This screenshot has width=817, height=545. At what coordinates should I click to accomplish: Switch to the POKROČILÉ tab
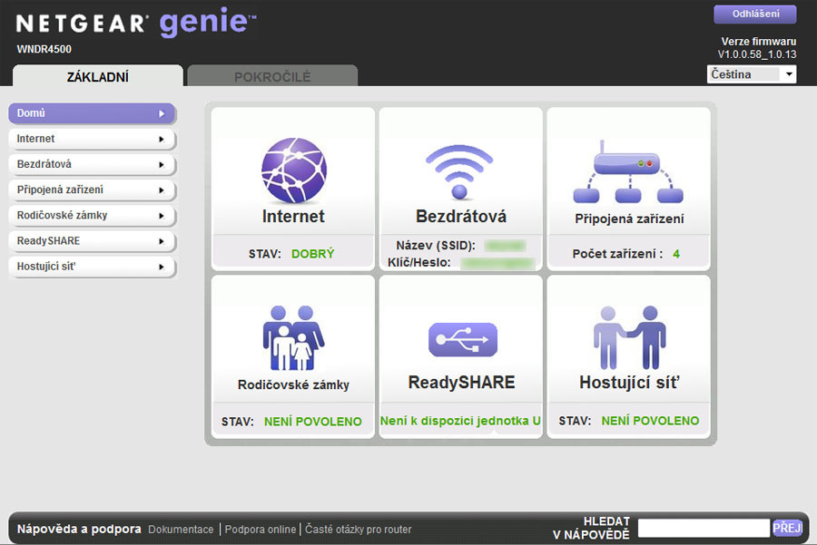272,76
